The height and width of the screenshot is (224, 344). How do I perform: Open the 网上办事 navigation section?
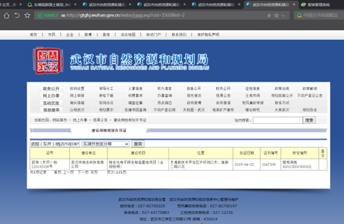[x=51, y=96]
